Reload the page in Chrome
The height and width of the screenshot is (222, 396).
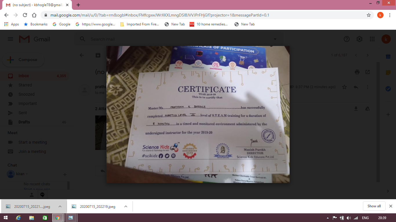click(25, 15)
